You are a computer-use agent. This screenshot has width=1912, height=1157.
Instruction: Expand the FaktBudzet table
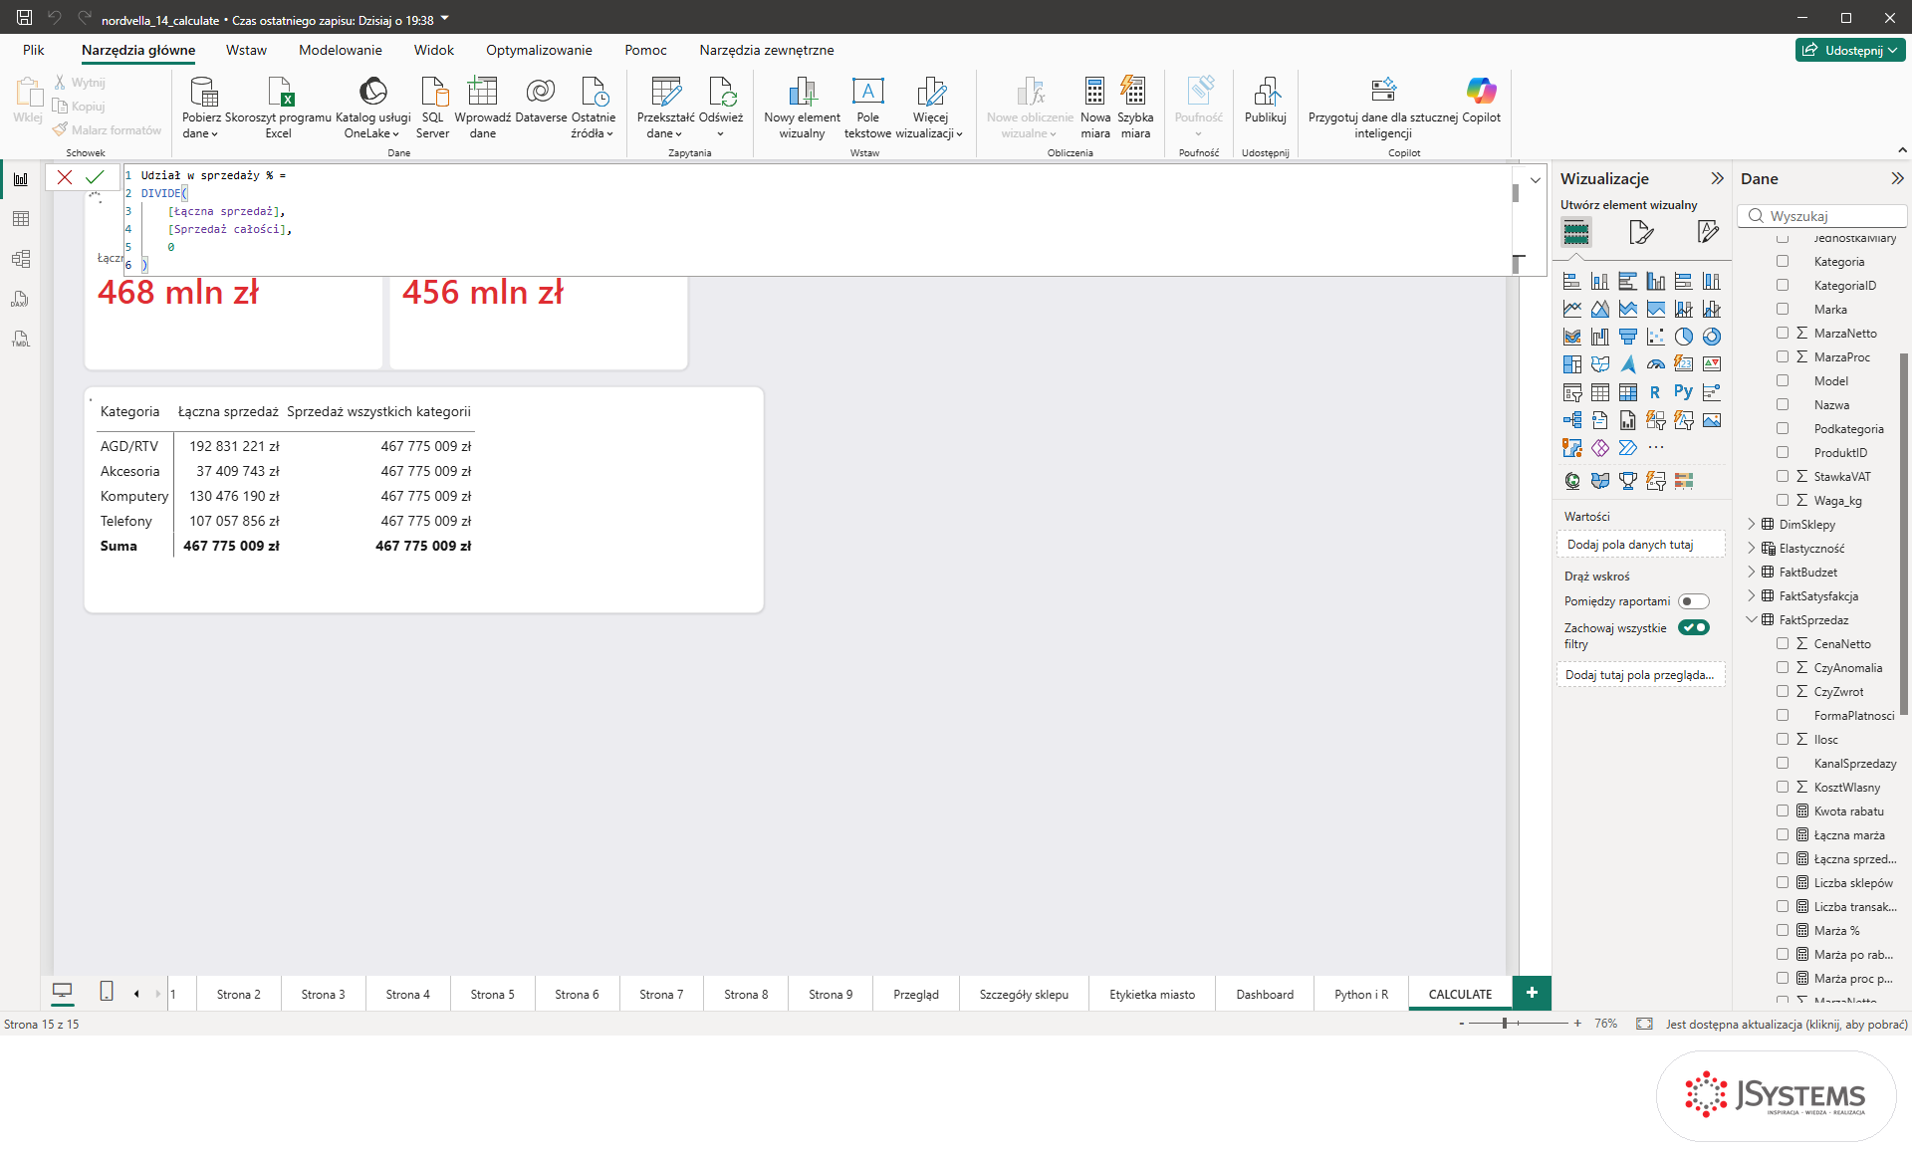coord(1751,573)
